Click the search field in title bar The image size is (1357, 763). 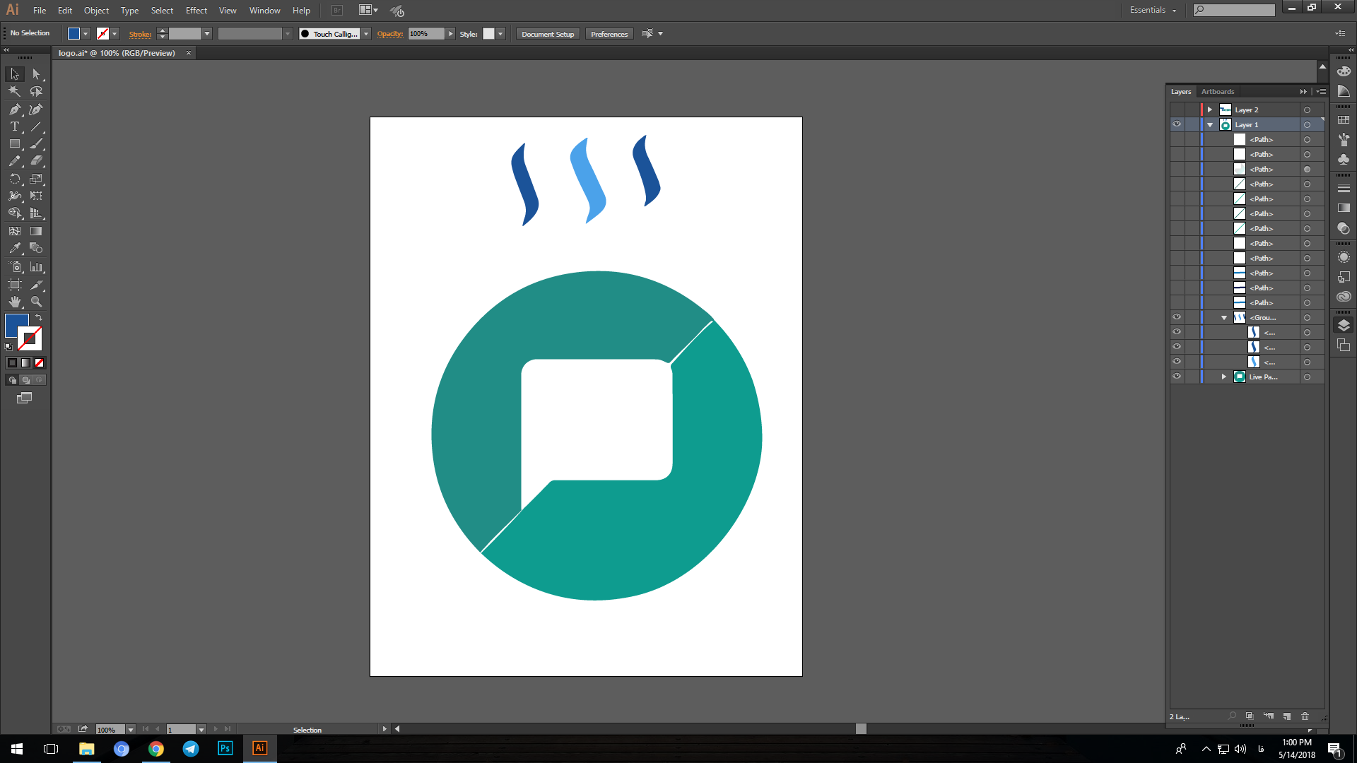(1234, 10)
